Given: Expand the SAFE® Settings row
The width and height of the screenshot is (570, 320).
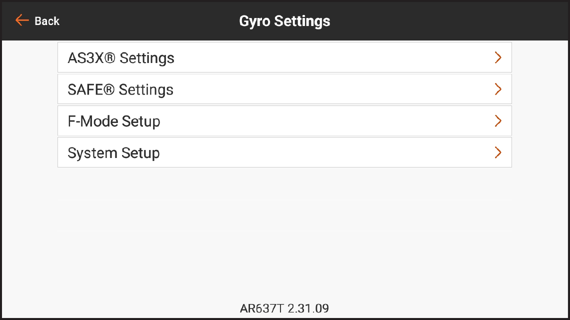Looking at the screenshot, I should [285, 89].
